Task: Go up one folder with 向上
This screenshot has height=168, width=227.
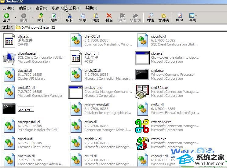Action: click(41, 18)
